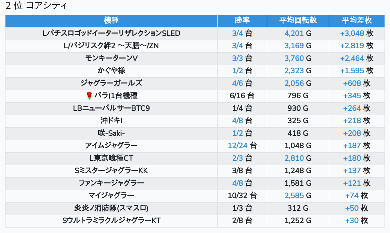Click 2,810 spins for L東京喰種CT
This screenshot has width=390, height=233.
[x=294, y=158]
